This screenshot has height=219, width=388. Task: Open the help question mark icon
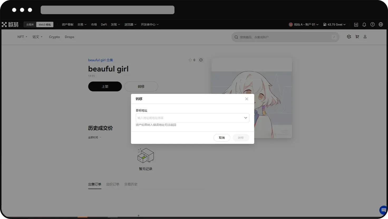click(372, 24)
